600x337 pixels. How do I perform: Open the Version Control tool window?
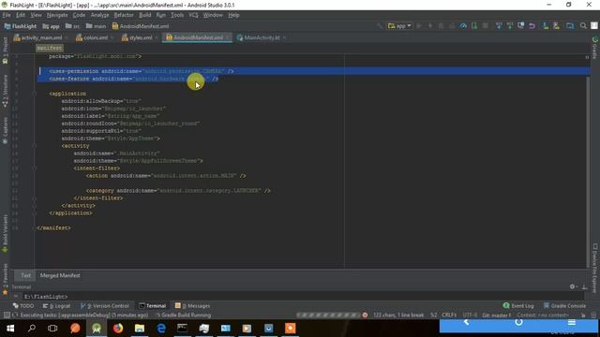[105, 306]
